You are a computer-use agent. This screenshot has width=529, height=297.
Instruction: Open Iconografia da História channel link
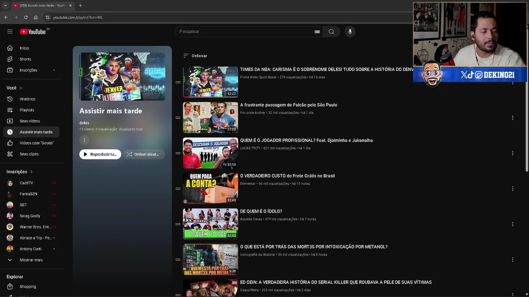257,255
